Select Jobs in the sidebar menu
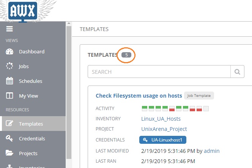Viewport: 252px width, 168px height. [24, 67]
